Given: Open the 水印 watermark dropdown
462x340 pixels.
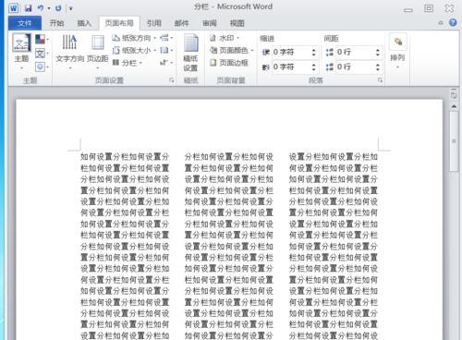Looking at the screenshot, I should (x=225, y=38).
